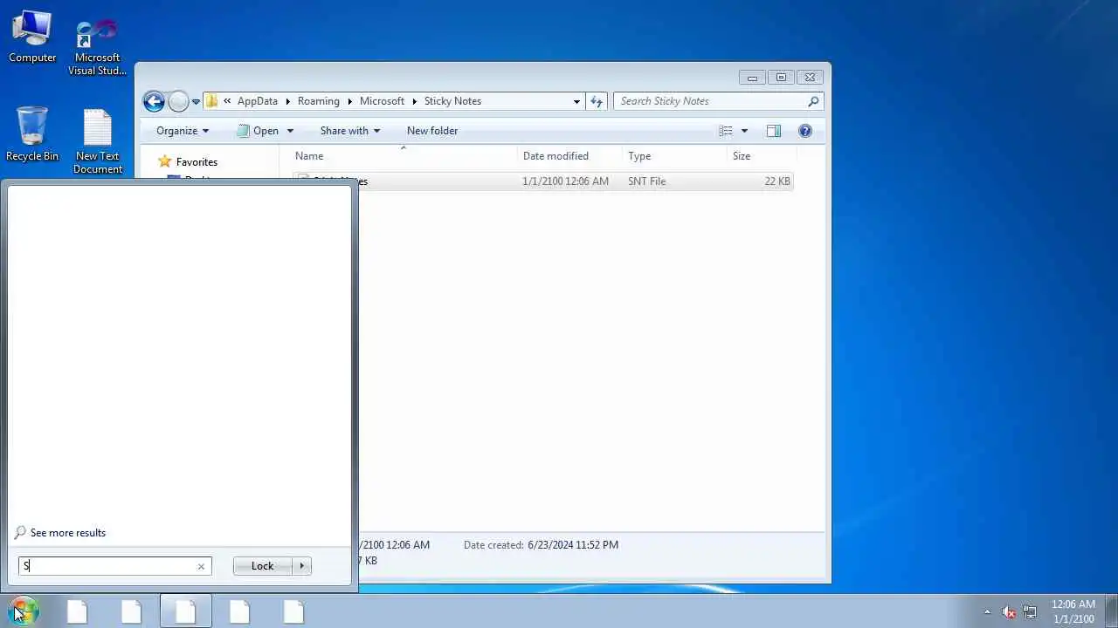Open Explorer Help via the question mark
The image size is (1118, 628).
805,131
